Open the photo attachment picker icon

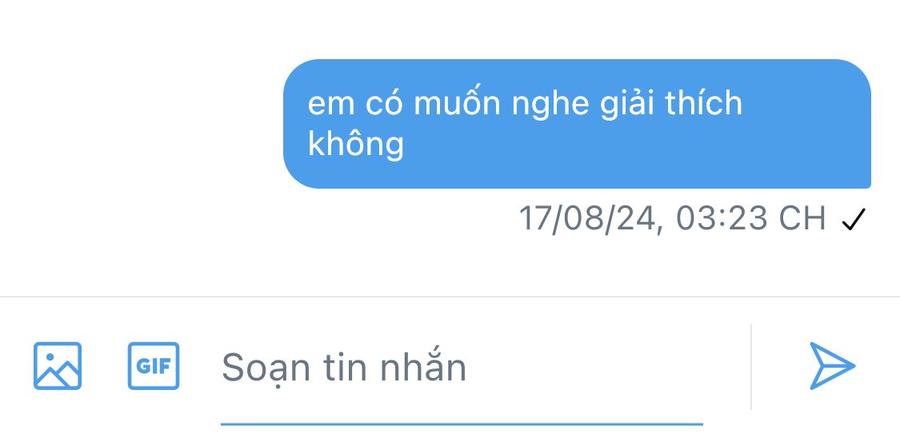58,366
